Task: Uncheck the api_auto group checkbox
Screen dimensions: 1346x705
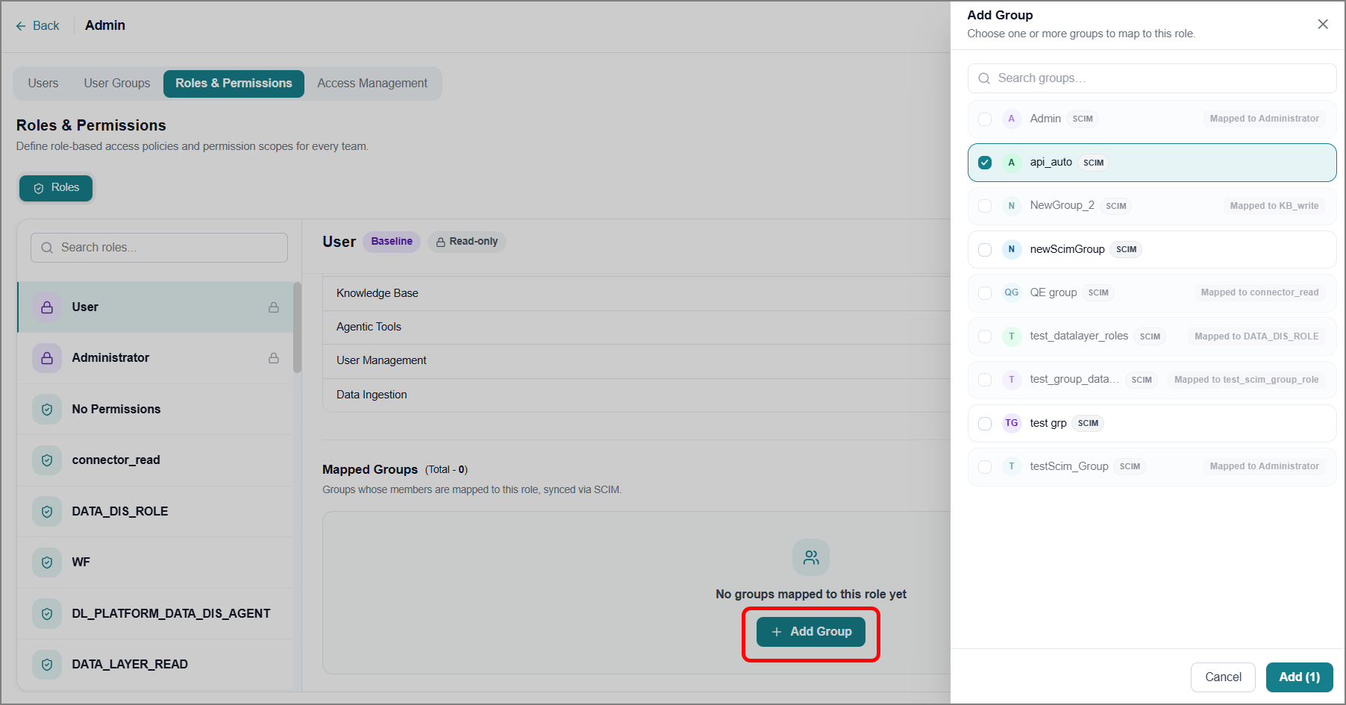Action: click(985, 163)
